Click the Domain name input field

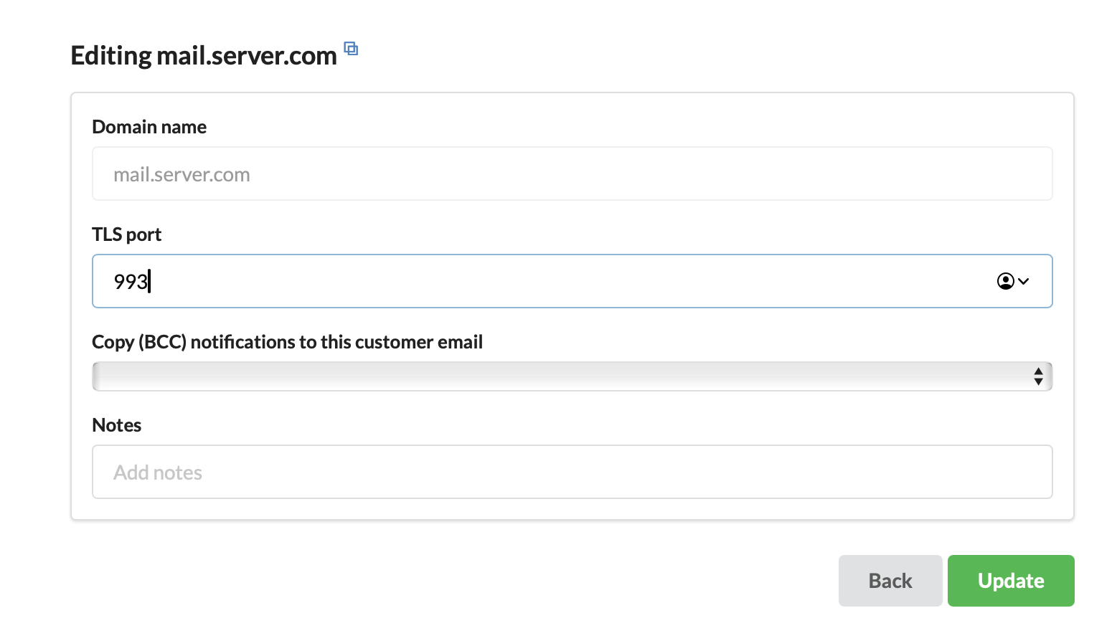[x=572, y=174]
